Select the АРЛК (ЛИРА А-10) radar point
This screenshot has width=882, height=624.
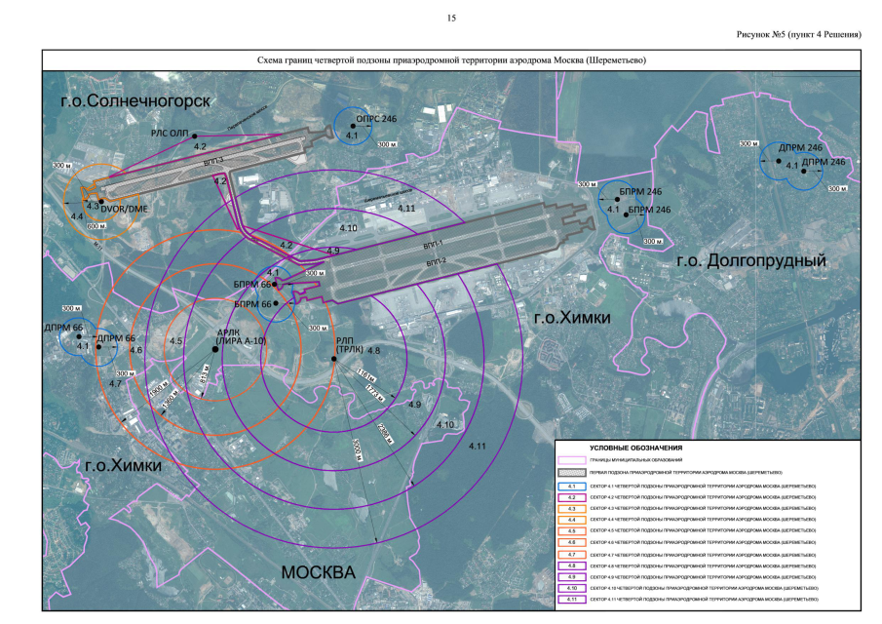click(x=215, y=348)
